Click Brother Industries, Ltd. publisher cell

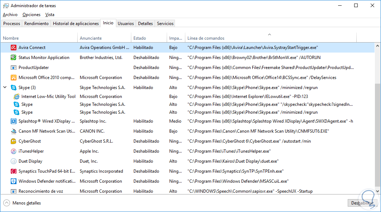(x=101, y=58)
